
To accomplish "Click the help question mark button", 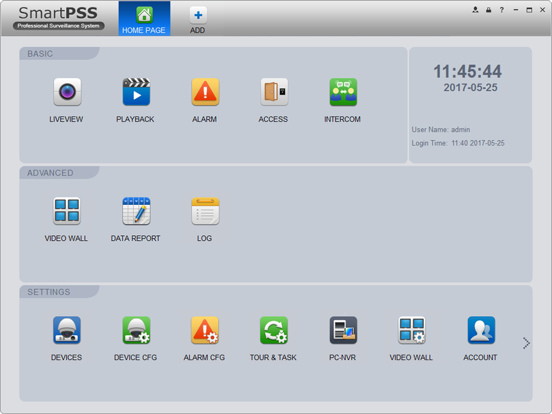I will [502, 10].
